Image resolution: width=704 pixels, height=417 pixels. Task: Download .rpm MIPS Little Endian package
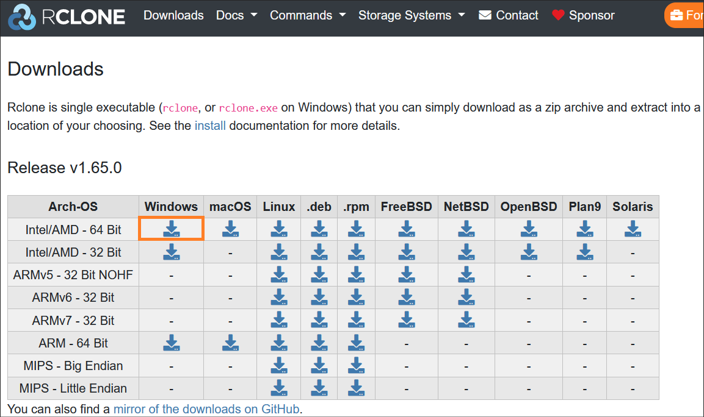pyautogui.click(x=356, y=388)
